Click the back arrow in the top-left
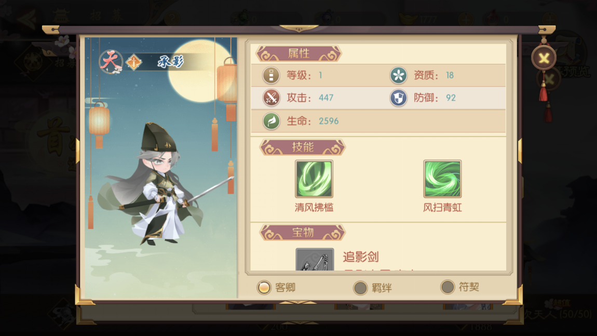Viewport: 597px width, 336px height. (26, 19)
